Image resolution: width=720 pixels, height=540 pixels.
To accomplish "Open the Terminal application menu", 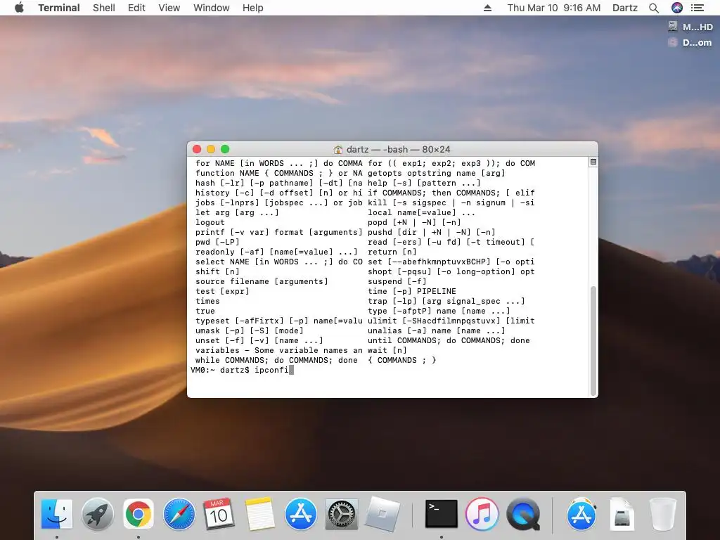I will 59,8.
